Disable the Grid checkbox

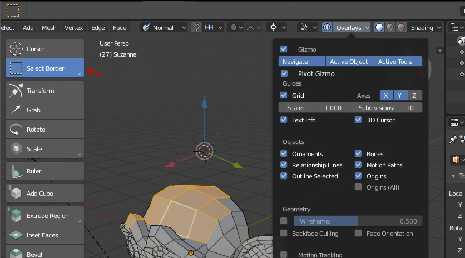pos(284,95)
